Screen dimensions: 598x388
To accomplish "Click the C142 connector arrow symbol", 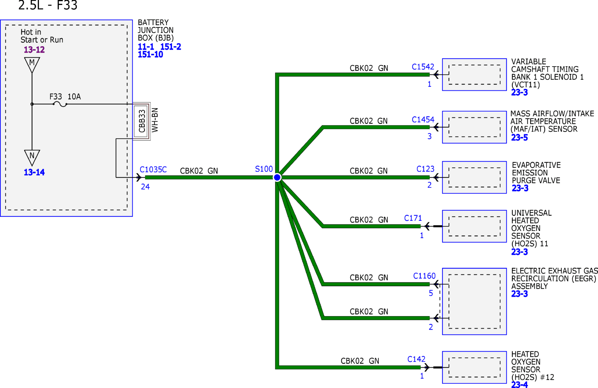I will tap(427, 367).
